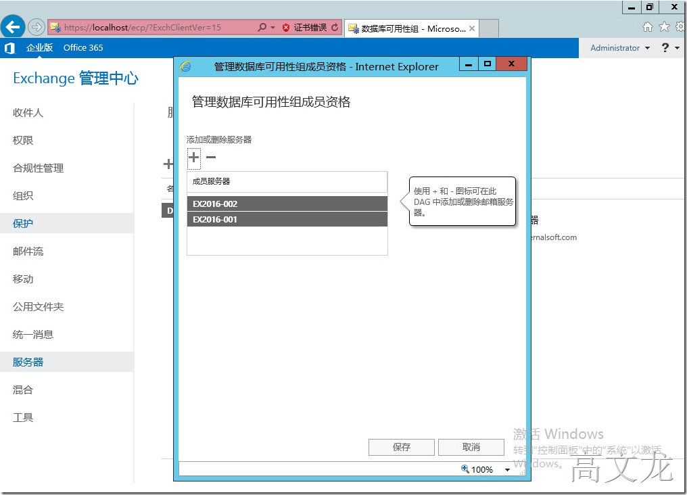Open 组织 (Organization) in the sidebar

click(23, 196)
